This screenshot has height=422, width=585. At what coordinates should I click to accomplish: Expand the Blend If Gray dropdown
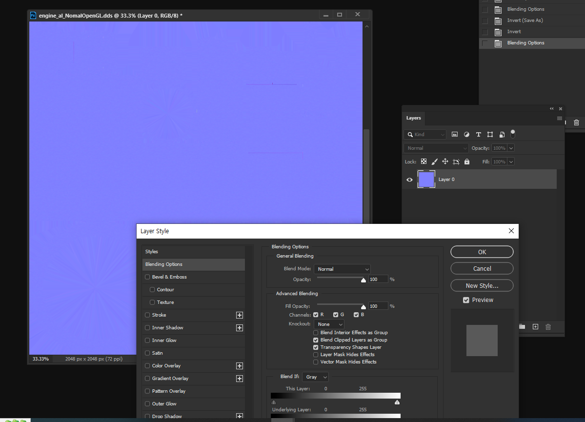click(315, 377)
